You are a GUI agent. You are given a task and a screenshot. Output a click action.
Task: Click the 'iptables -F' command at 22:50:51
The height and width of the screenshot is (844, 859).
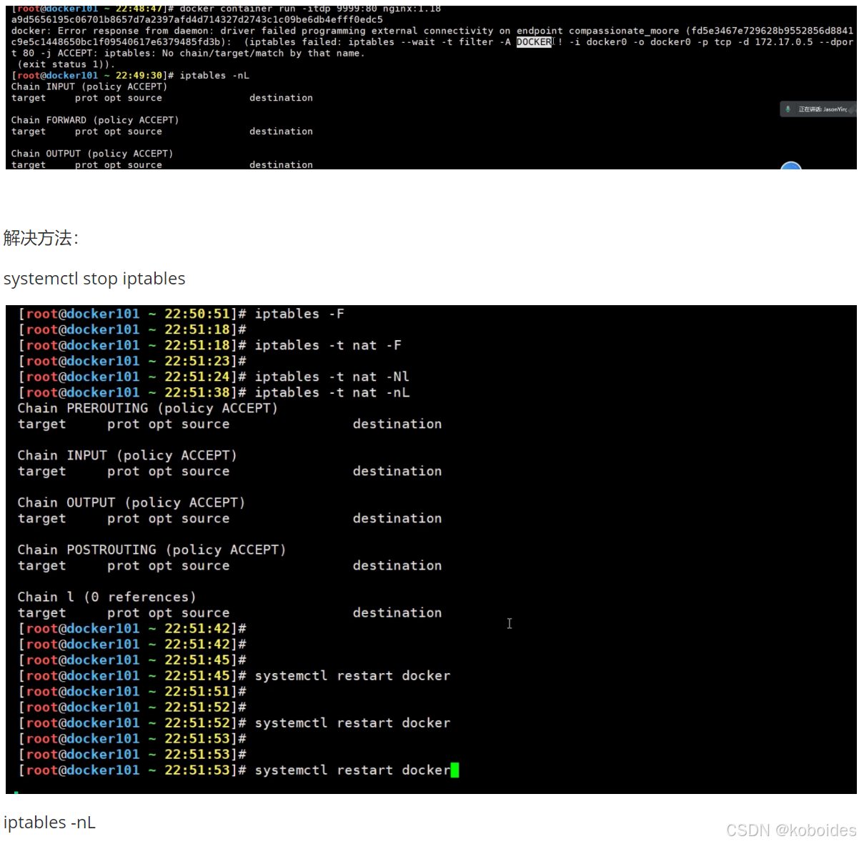tap(299, 314)
